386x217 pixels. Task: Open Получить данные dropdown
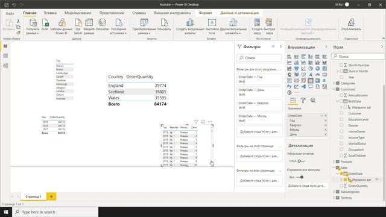pos(33,27)
